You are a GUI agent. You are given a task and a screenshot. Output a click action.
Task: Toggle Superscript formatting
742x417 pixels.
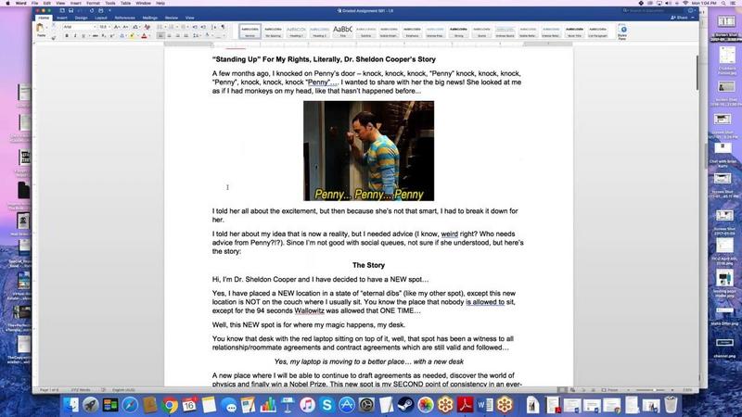(112, 35)
